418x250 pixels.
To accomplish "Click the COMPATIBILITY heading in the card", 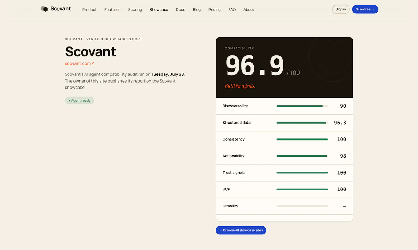I will click(239, 48).
